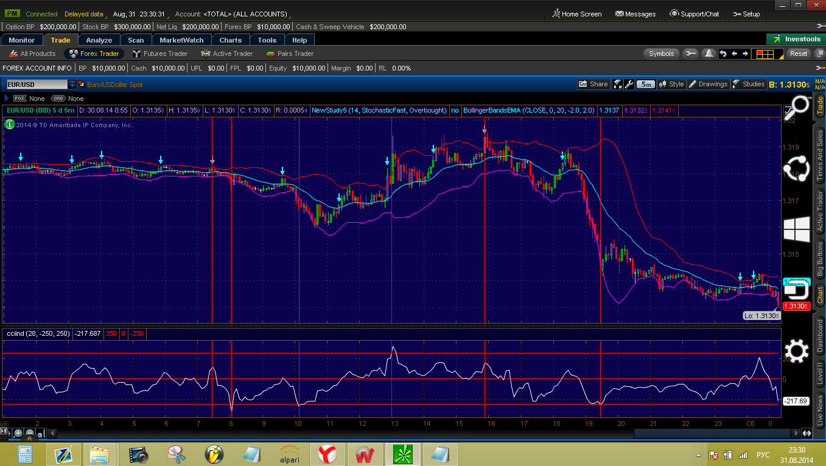Screen dimensions: 826x466
Task: Toggle the 5m timeframe button
Action: (x=645, y=85)
